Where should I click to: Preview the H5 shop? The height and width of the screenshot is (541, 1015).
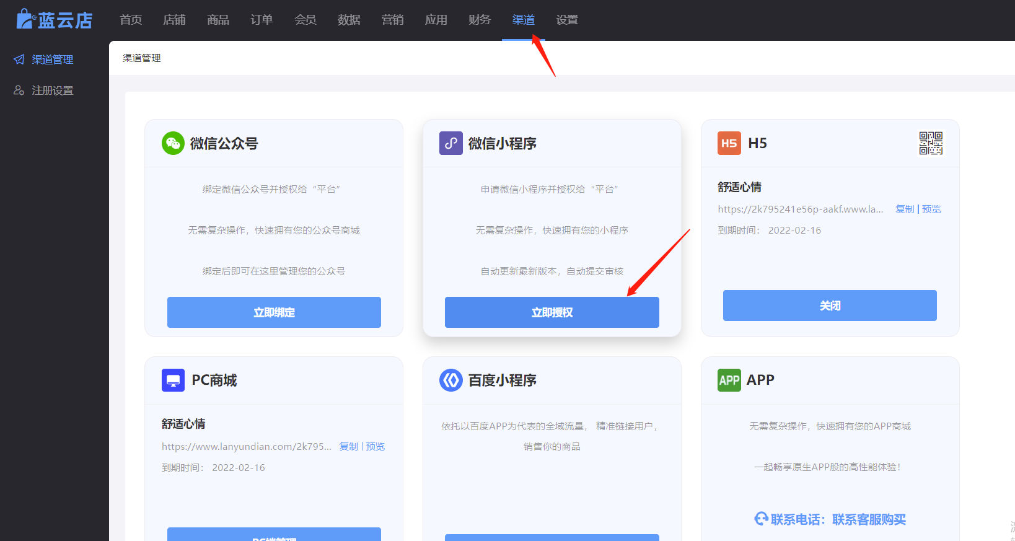tap(931, 209)
